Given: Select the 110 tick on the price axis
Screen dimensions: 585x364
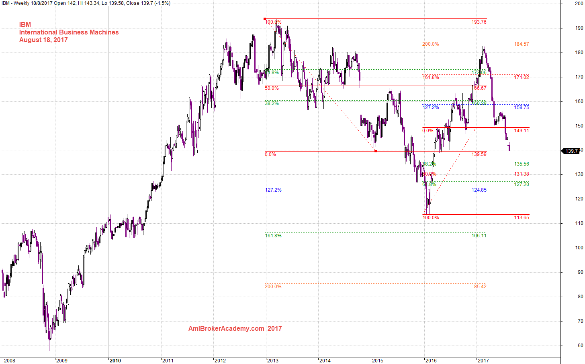Looking at the screenshot, I should [x=579, y=223].
